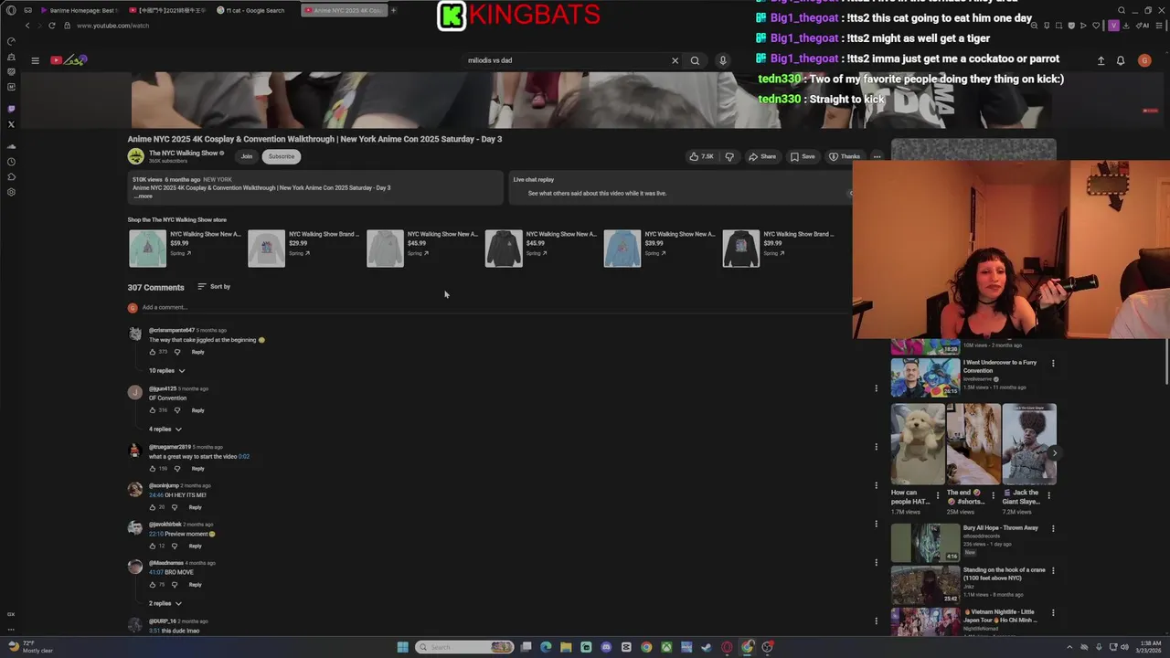Click the magnifier search button
The width and height of the screenshot is (1170, 658).
695,60
